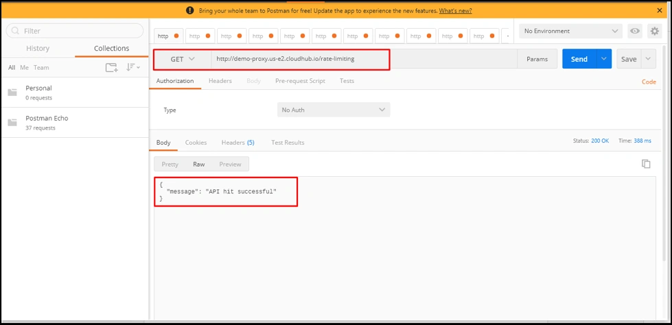Click the 200 OK status value
The image size is (672, 325).
[599, 141]
